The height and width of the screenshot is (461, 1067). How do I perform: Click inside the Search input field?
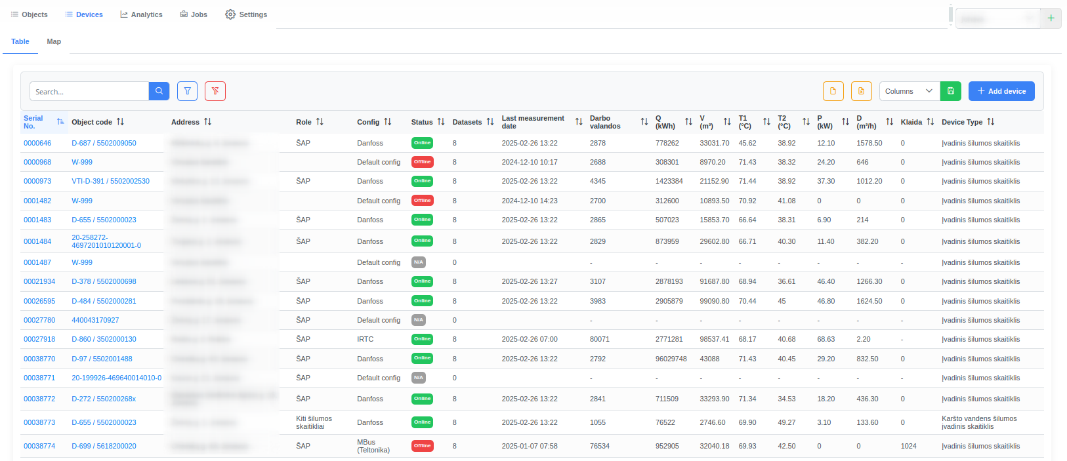pyautogui.click(x=89, y=92)
